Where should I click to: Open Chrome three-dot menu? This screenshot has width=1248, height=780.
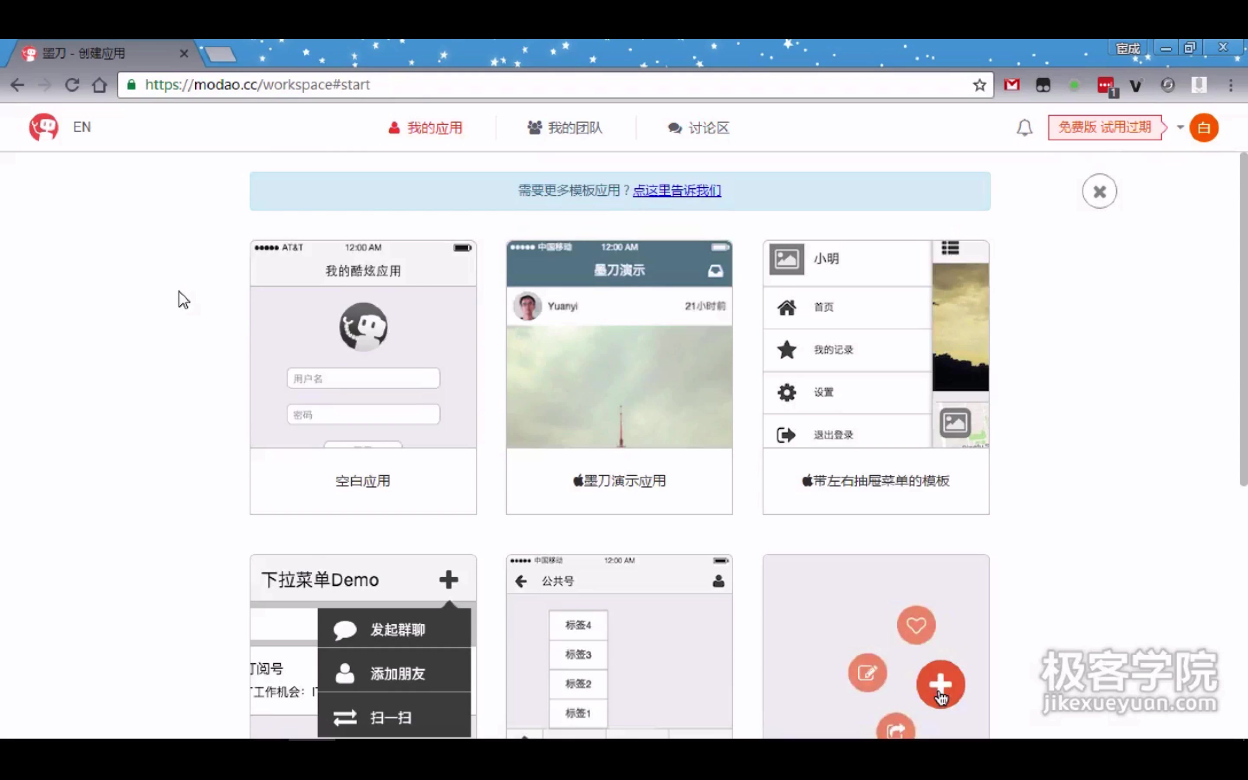[1231, 85]
